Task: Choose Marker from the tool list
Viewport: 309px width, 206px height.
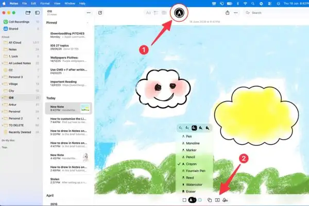Action: pyautogui.click(x=194, y=150)
